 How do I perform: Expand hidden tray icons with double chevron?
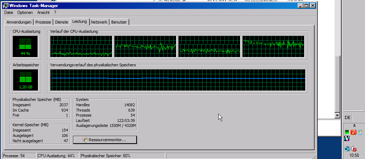(x=354, y=125)
